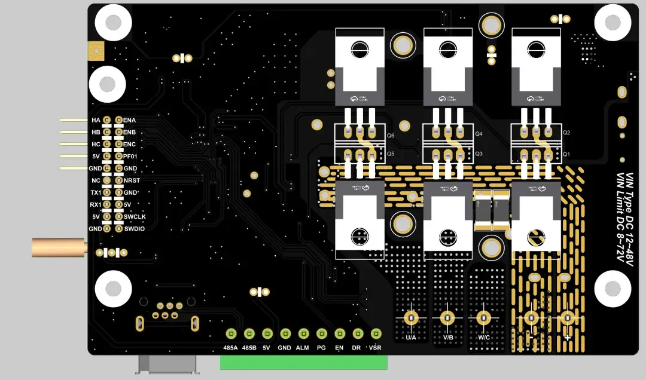Viewport: 646px width, 380px height.
Task: Click the HC header label
Action: 96,144
